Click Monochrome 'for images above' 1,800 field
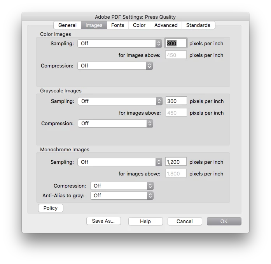Image resolution: width=271 pixels, height=264 pixels. 176,174
